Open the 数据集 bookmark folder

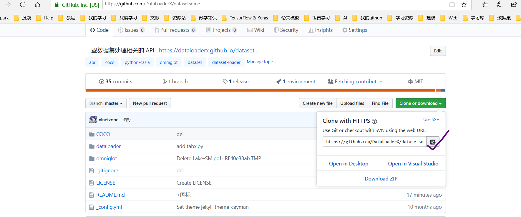[x=500, y=18]
